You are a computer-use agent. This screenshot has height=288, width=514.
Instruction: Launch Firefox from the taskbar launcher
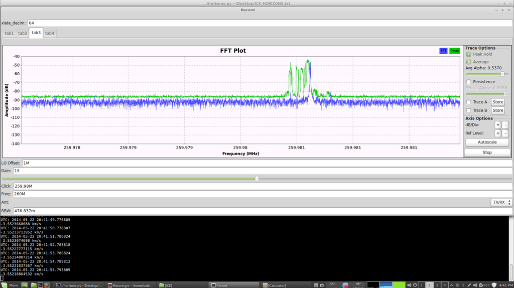click(47, 285)
